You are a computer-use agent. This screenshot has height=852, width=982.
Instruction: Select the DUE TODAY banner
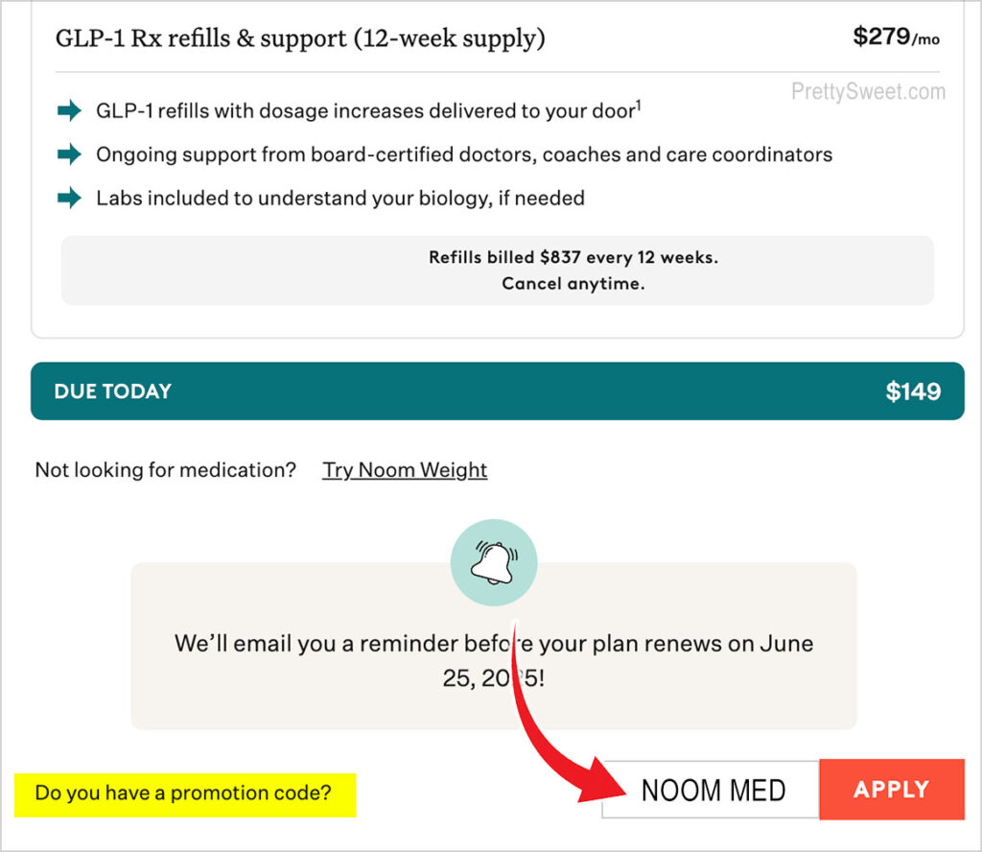point(498,390)
